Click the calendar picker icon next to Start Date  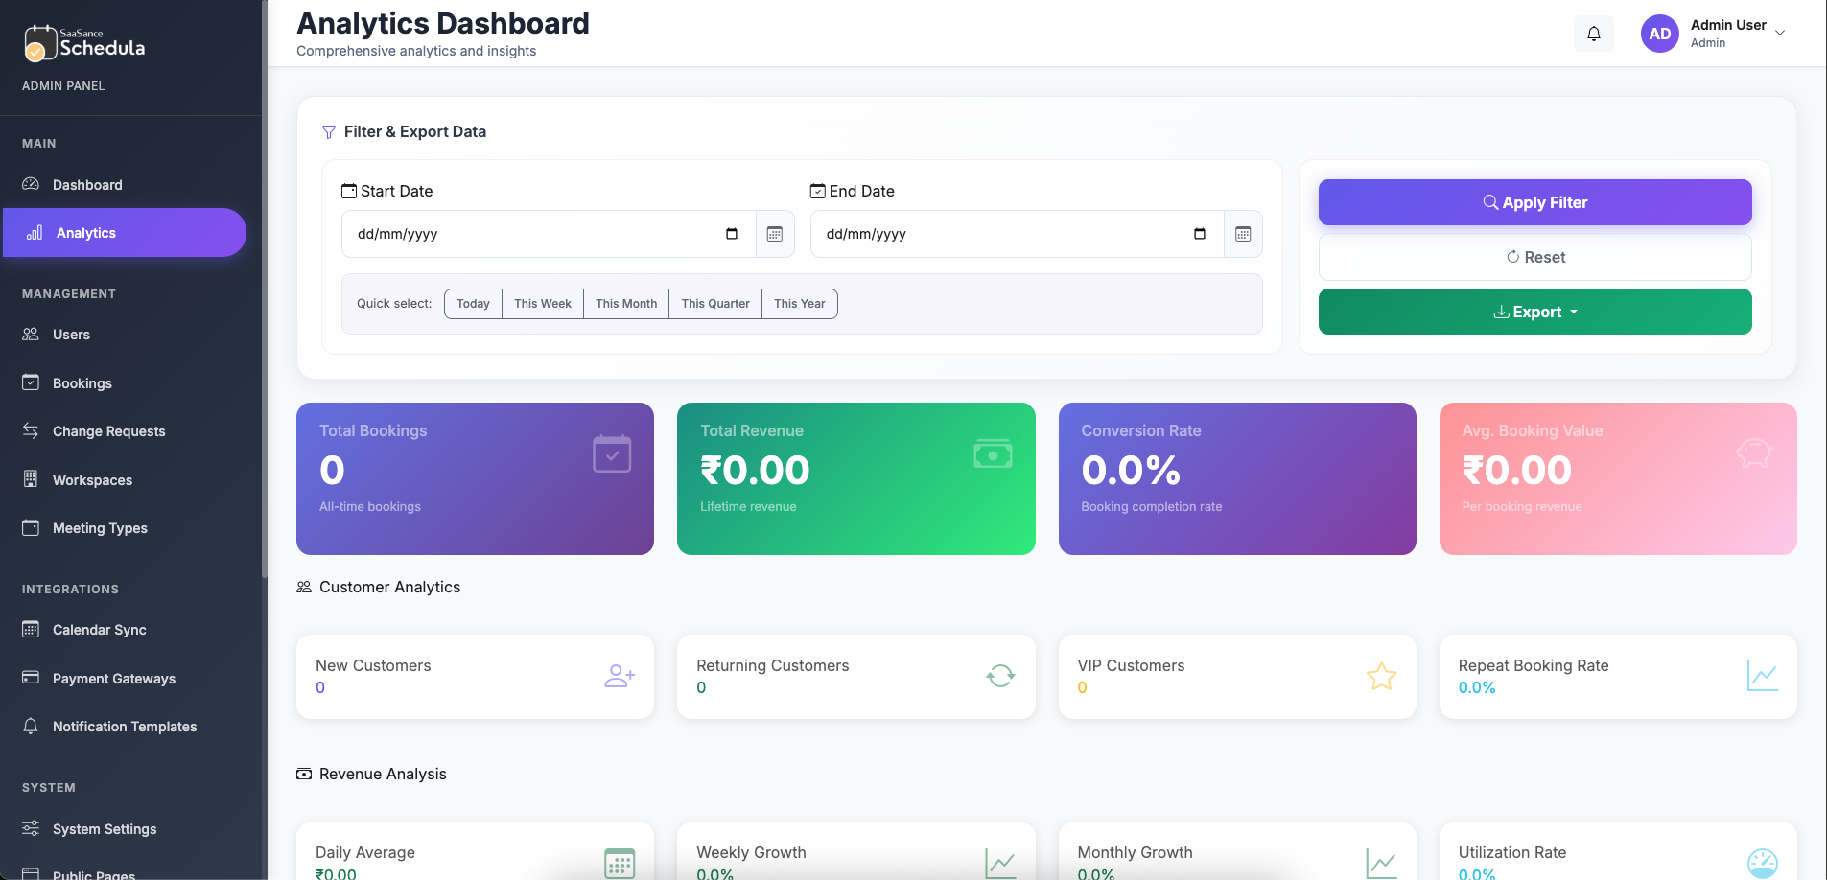pyautogui.click(x=777, y=234)
